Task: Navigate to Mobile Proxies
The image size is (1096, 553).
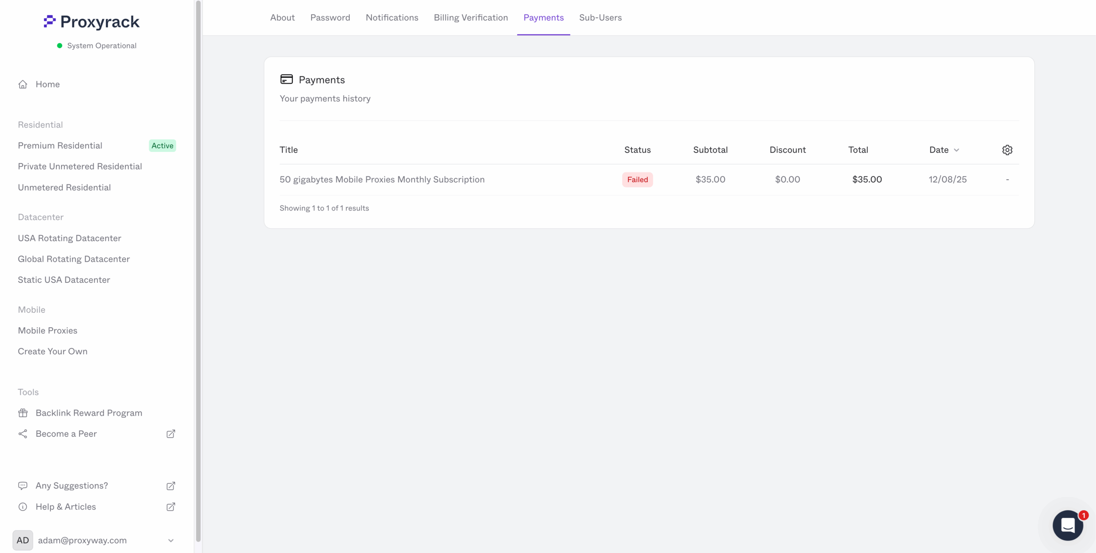Action: (48, 330)
